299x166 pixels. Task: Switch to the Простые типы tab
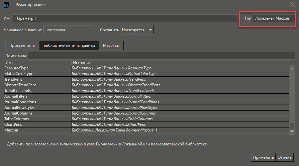point(22,45)
